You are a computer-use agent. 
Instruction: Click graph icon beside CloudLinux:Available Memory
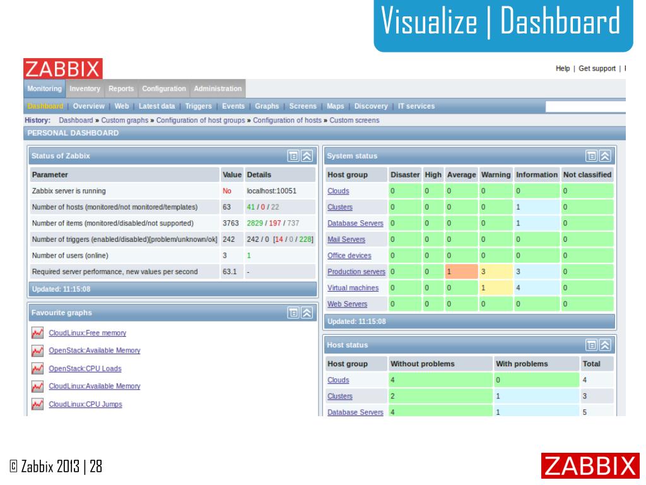(37, 386)
